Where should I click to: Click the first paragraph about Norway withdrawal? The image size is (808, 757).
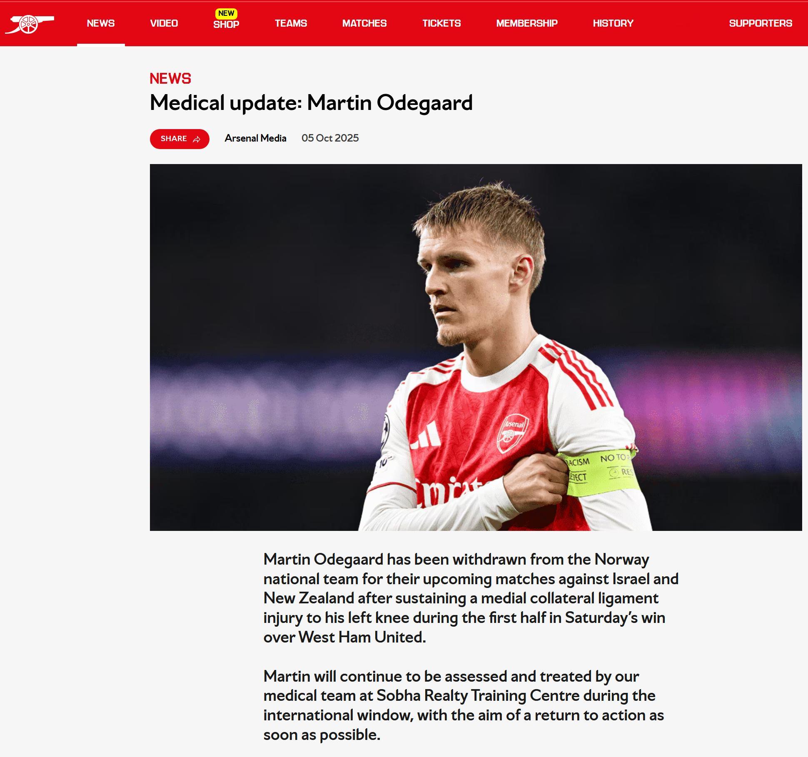(x=471, y=598)
